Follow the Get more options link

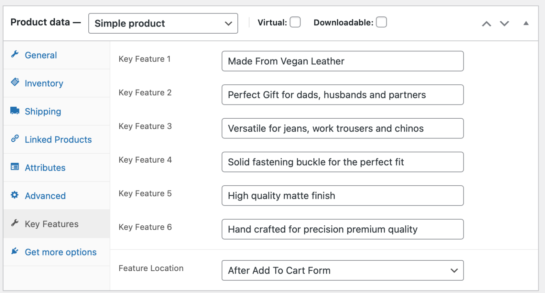tap(61, 252)
